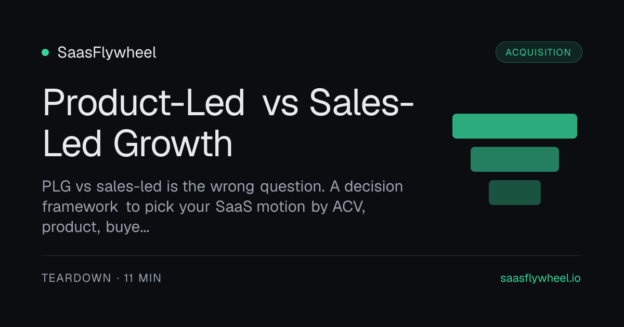Click the 11 MIN read time
This screenshot has width=624, height=327.
(x=142, y=278)
